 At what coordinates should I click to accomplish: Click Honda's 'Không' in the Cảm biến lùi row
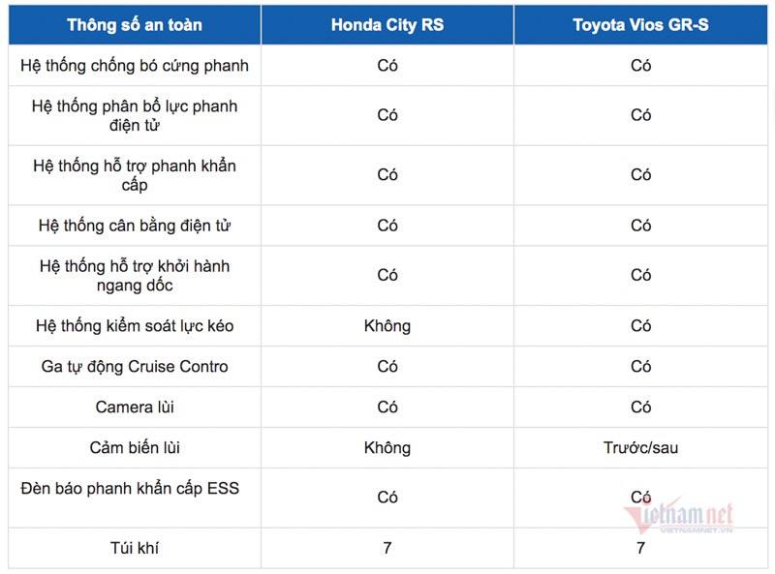pos(387,448)
